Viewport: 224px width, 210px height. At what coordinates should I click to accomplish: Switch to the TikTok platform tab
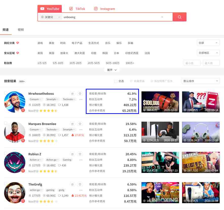(x=77, y=9)
